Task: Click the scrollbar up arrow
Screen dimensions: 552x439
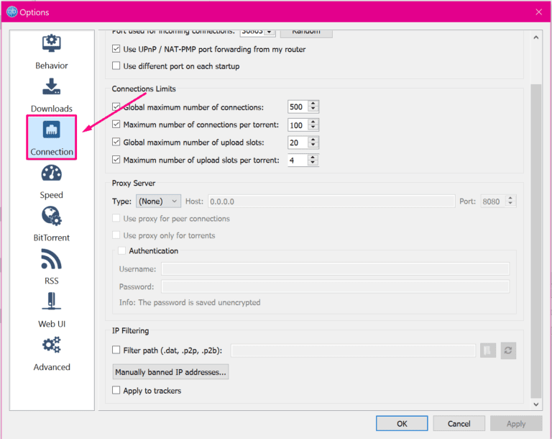Action: pyautogui.click(x=535, y=37)
